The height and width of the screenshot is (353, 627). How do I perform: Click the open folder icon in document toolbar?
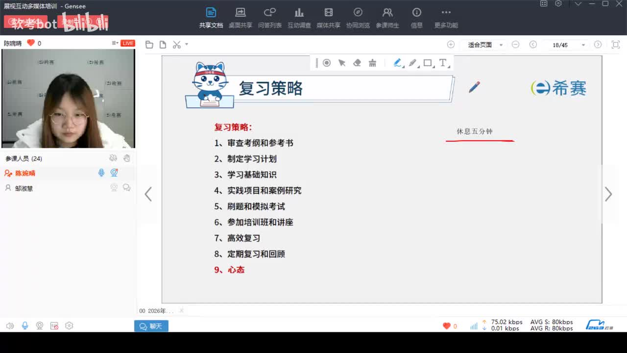(149, 45)
